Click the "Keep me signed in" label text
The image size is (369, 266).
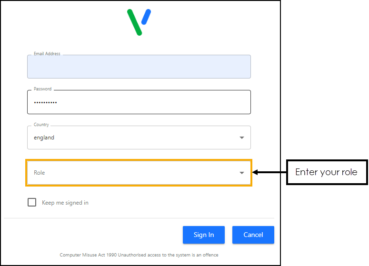(x=65, y=203)
